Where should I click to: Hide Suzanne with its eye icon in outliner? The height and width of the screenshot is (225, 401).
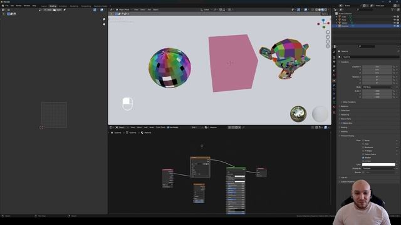pos(395,26)
